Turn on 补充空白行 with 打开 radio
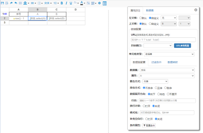Viewport: 203px width, 133px height. 147,119
